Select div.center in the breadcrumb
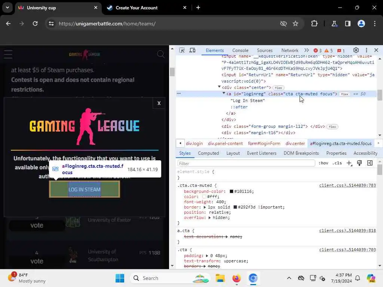The height and width of the screenshot is (287, 383). click(x=295, y=143)
